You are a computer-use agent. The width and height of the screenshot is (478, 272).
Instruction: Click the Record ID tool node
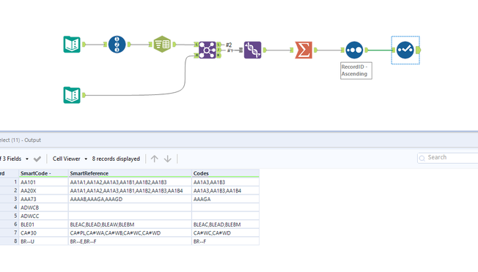pos(117,45)
